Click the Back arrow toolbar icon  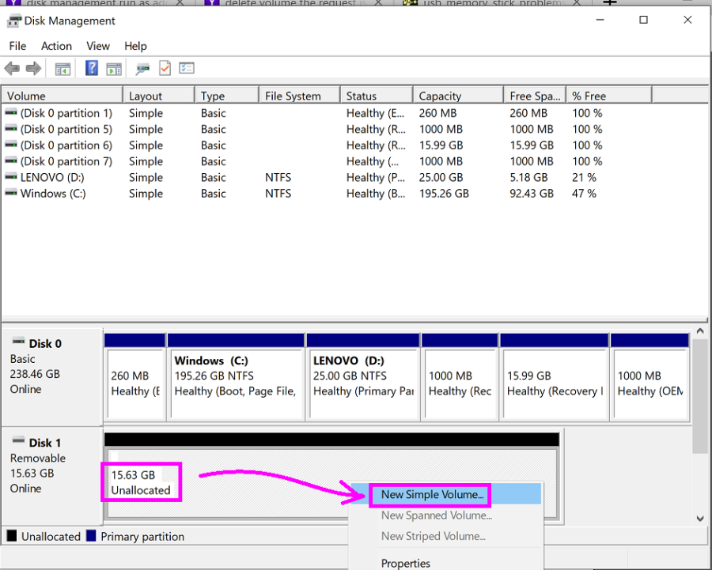[x=12, y=69]
